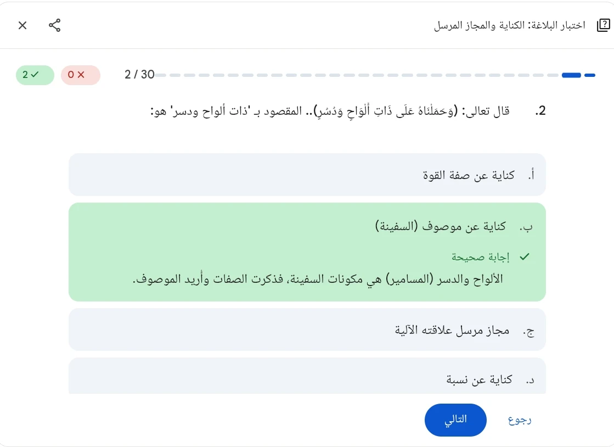Click the checkmark beside إجابة صحيحة
Screen dimensions: 614x447
525,256
